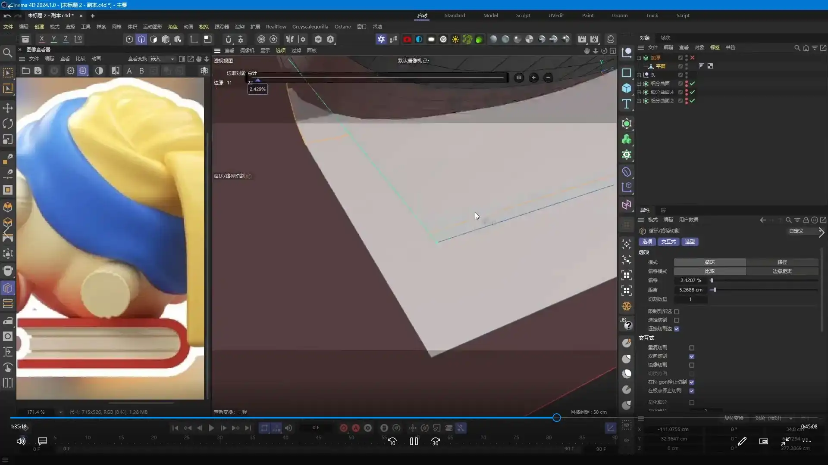Click the magnifier search icon in left toolbar
828x465 pixels.
[7, 53]
